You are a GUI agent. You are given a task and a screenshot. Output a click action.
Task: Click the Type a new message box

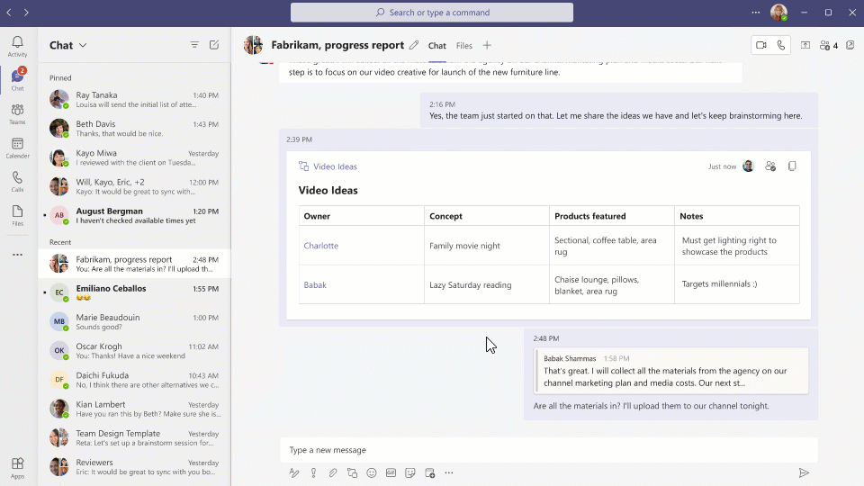540,450
